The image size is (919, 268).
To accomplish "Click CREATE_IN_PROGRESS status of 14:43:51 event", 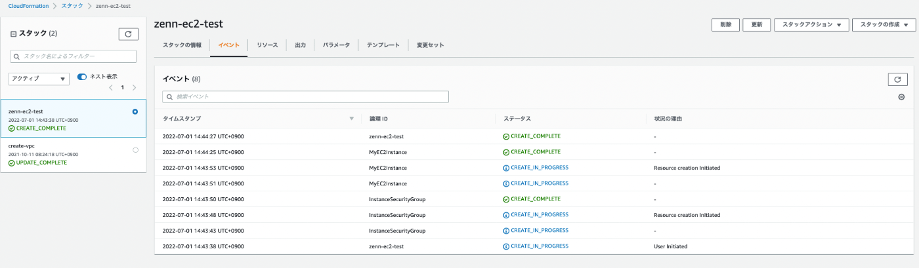I will pyautogui.click(x=536, y=183).
